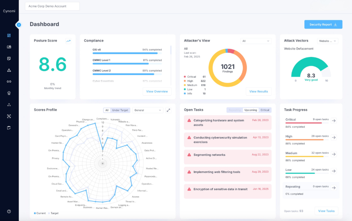The image size is (352, 221).
Task: Toggle the Current series in radar legend
Action: tap(40, 213)
